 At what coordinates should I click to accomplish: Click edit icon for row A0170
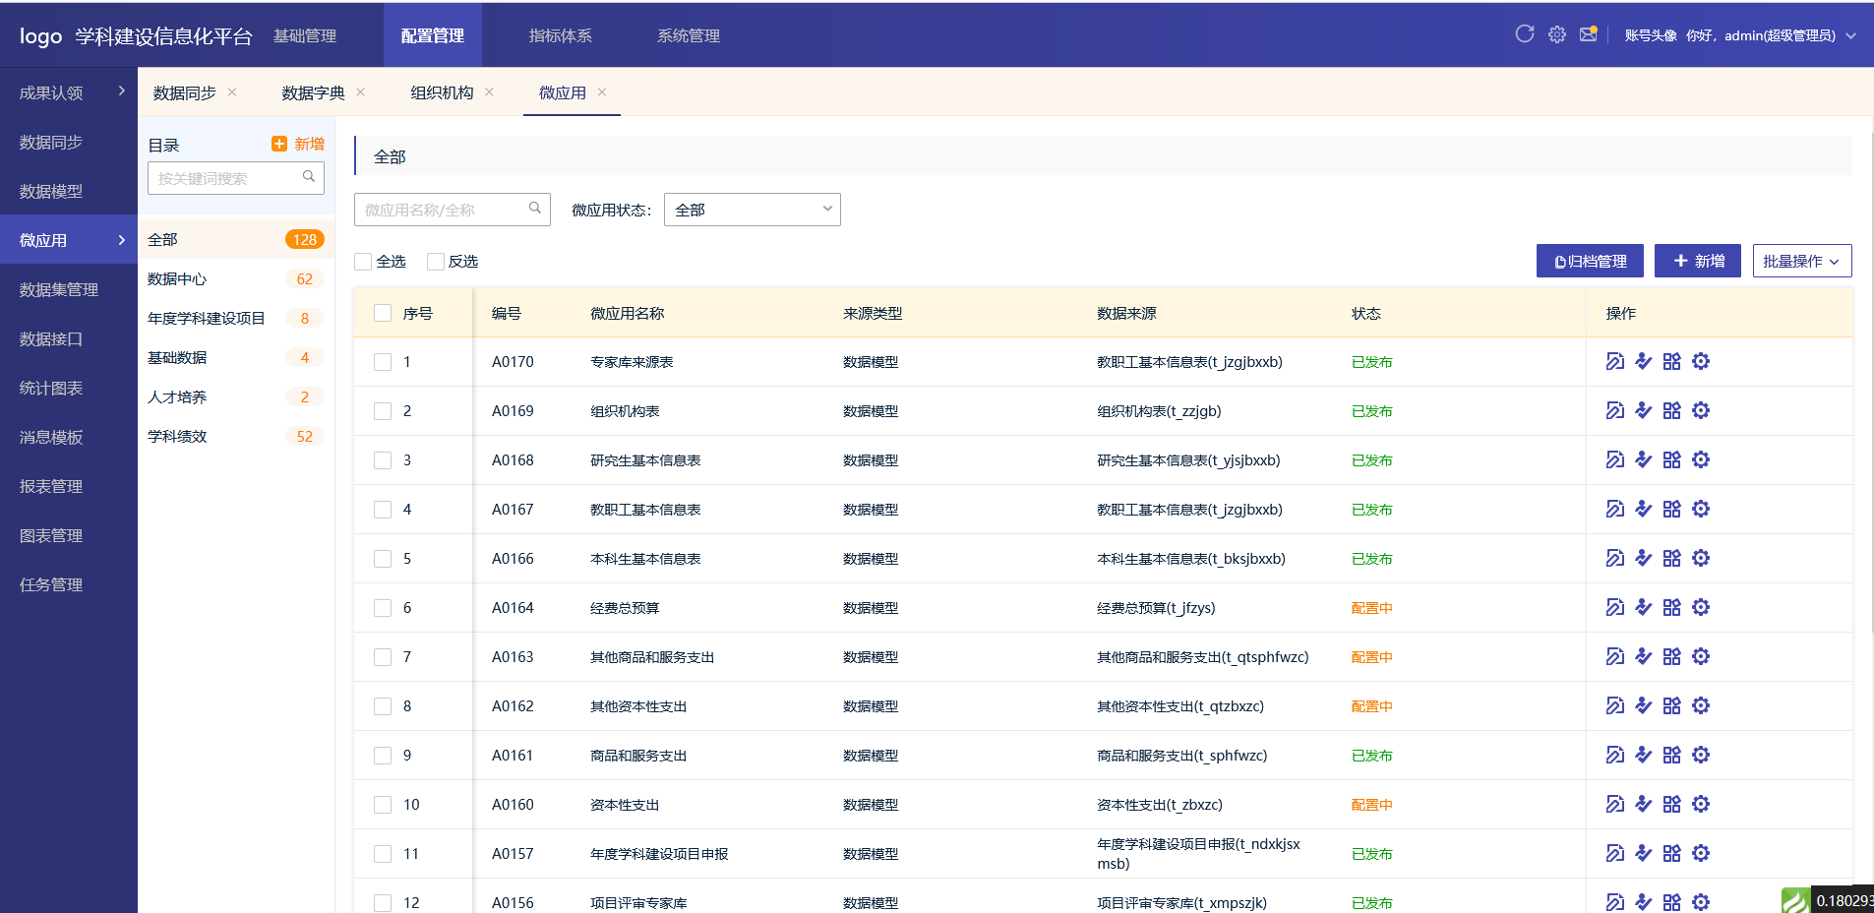[1615, 361]
